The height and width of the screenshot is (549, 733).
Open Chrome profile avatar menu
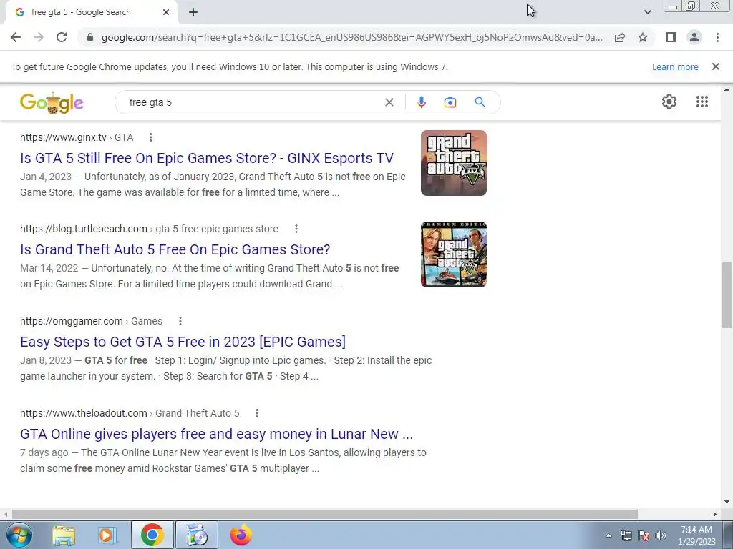(x=694, y=37)
